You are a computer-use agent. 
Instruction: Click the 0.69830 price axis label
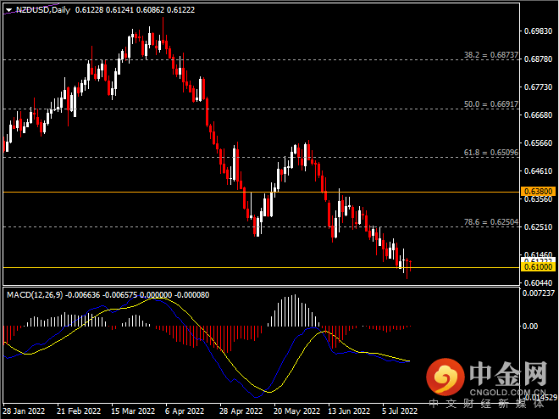tap(538, 31)
